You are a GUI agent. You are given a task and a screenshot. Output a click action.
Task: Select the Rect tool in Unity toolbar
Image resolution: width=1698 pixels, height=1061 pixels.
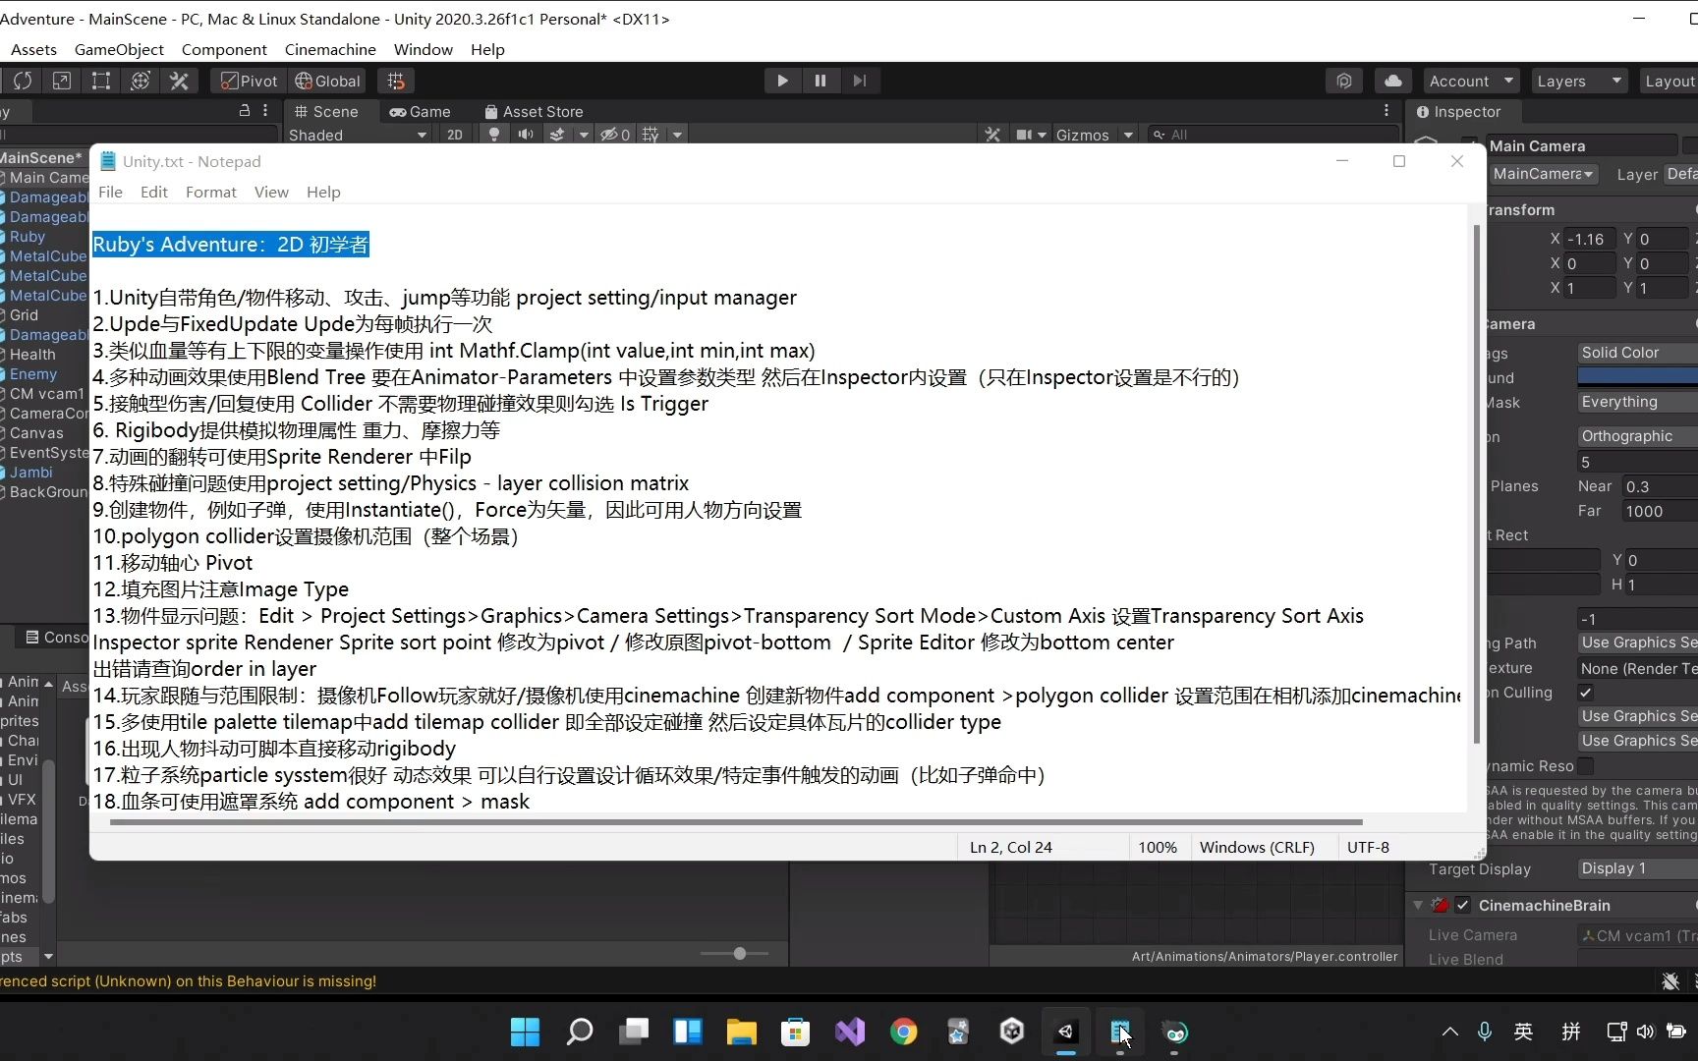(100, 81)
